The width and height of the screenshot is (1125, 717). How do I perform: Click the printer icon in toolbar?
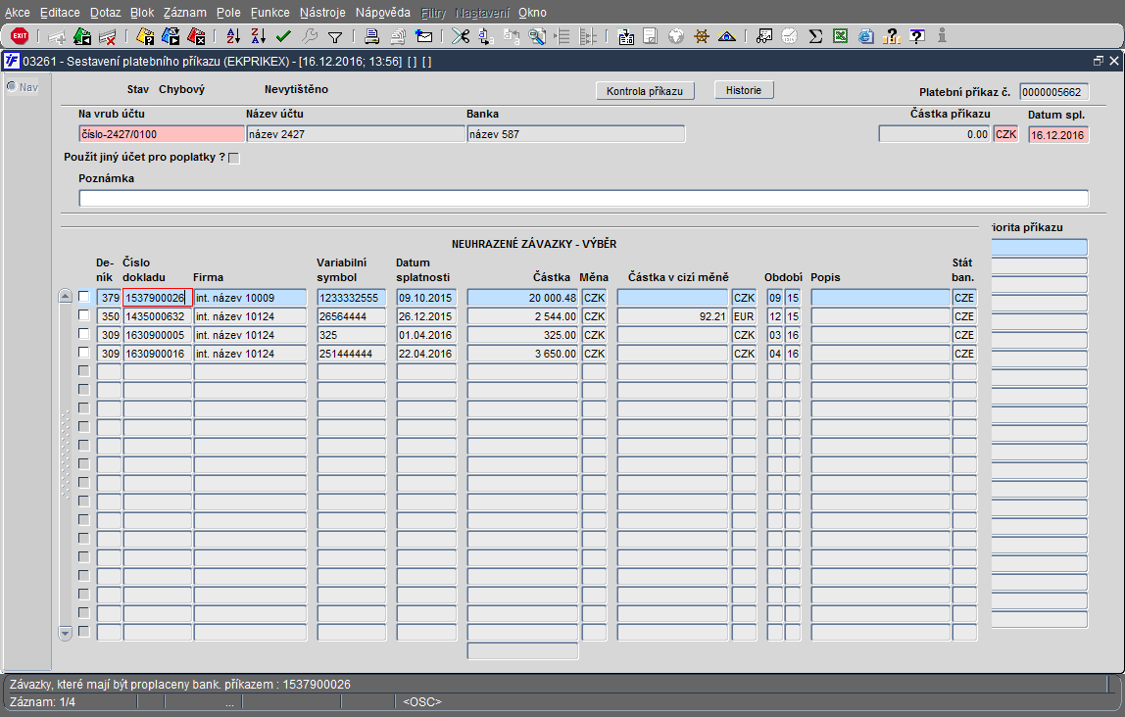point(372,36)
